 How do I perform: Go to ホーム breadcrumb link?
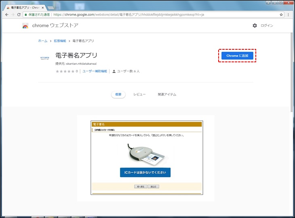pos(42,41)
